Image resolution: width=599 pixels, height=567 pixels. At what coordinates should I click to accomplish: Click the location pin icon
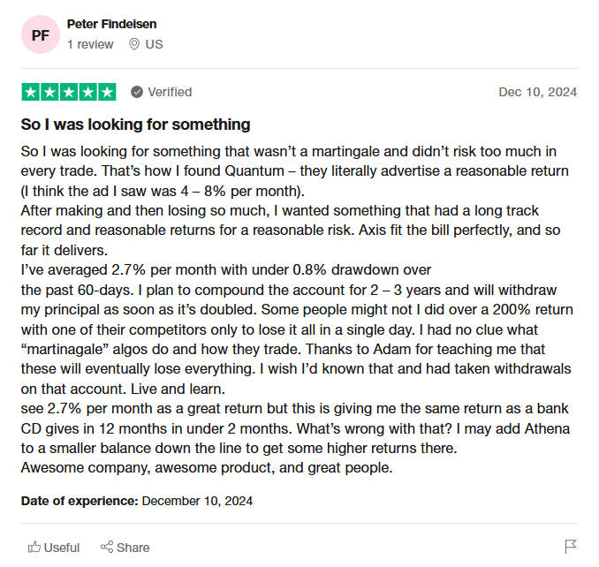point(134,44)
